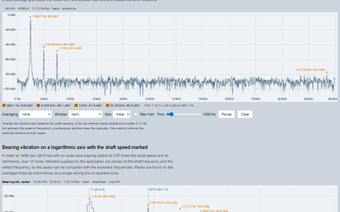Click the bearing peak label 1 25 Hz -26.2 dBg
This screenshot has width=340, height=212.
[x=103, y=197]
